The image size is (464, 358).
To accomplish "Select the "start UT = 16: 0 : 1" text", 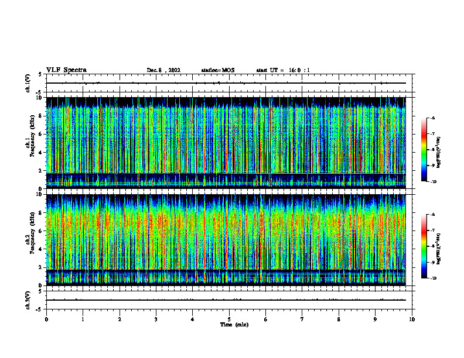I will 283,70.
